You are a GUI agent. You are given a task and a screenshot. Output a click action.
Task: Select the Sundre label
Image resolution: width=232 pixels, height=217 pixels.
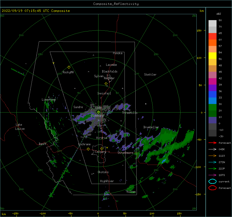click(x=78, y=107)
